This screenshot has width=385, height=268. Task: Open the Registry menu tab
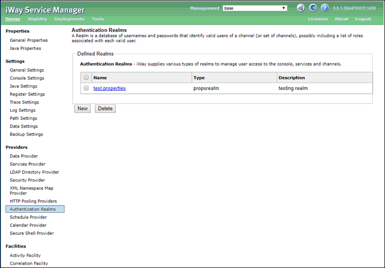coord(37,19)
